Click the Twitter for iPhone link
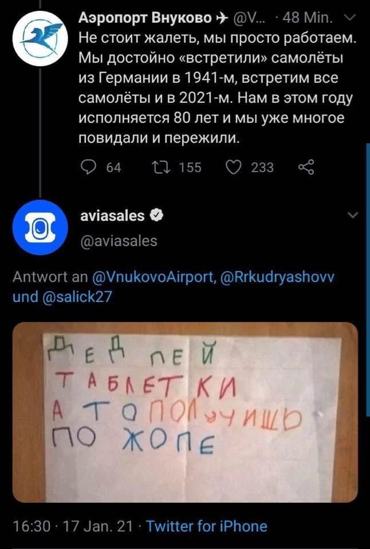The image size is (370, 549). click(x=207, y=526)
